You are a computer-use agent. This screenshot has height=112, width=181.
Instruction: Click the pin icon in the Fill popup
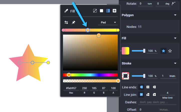tap(73, 22)
